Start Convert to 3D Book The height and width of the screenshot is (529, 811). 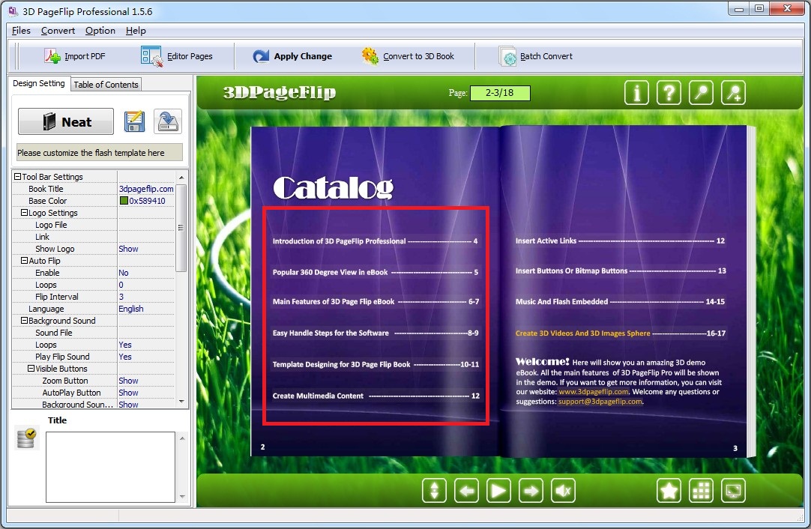coord(408,56)
